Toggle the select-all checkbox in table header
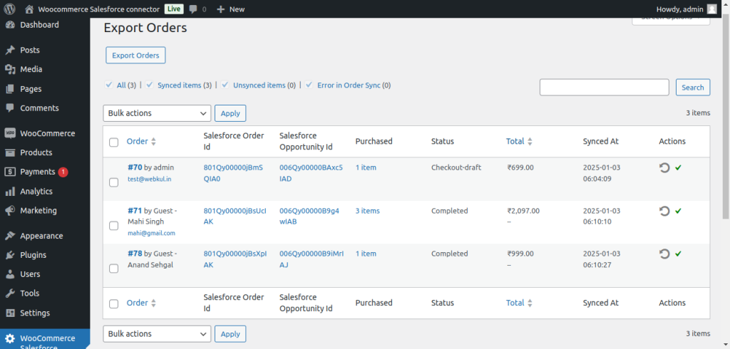Viewport: 730px width, 349px height. (114, 142)
